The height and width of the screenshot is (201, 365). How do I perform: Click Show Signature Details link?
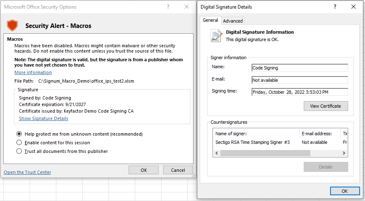pyautogui.click(x=44, y=118)
